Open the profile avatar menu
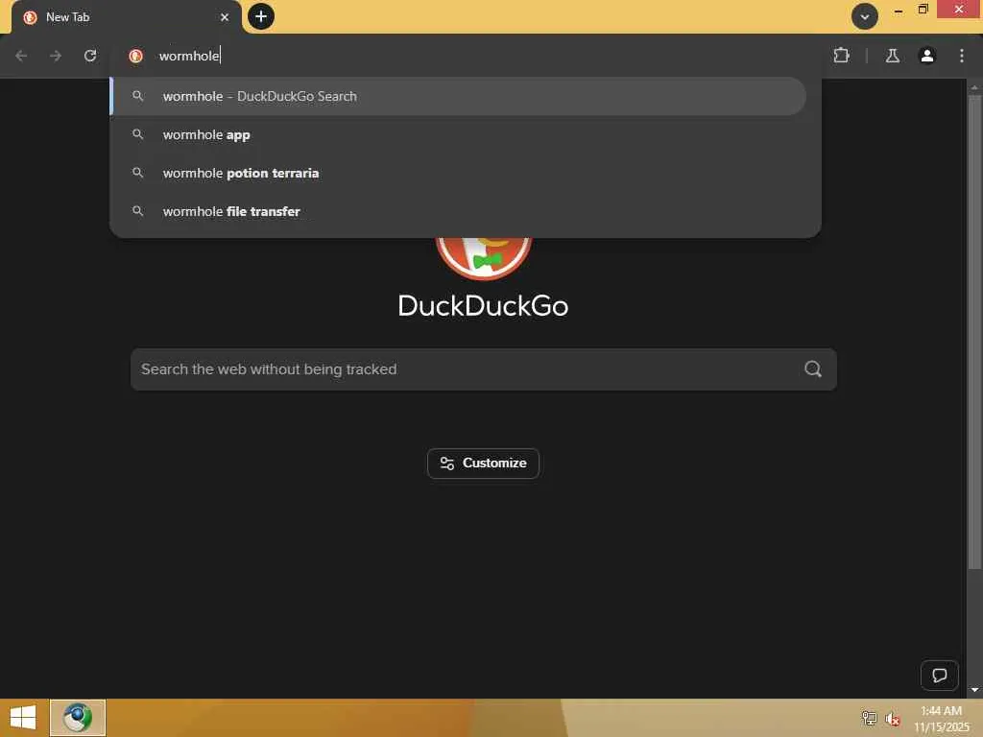Image resolution: width=983 pixels, height=737 pixels. coord(926,56)
